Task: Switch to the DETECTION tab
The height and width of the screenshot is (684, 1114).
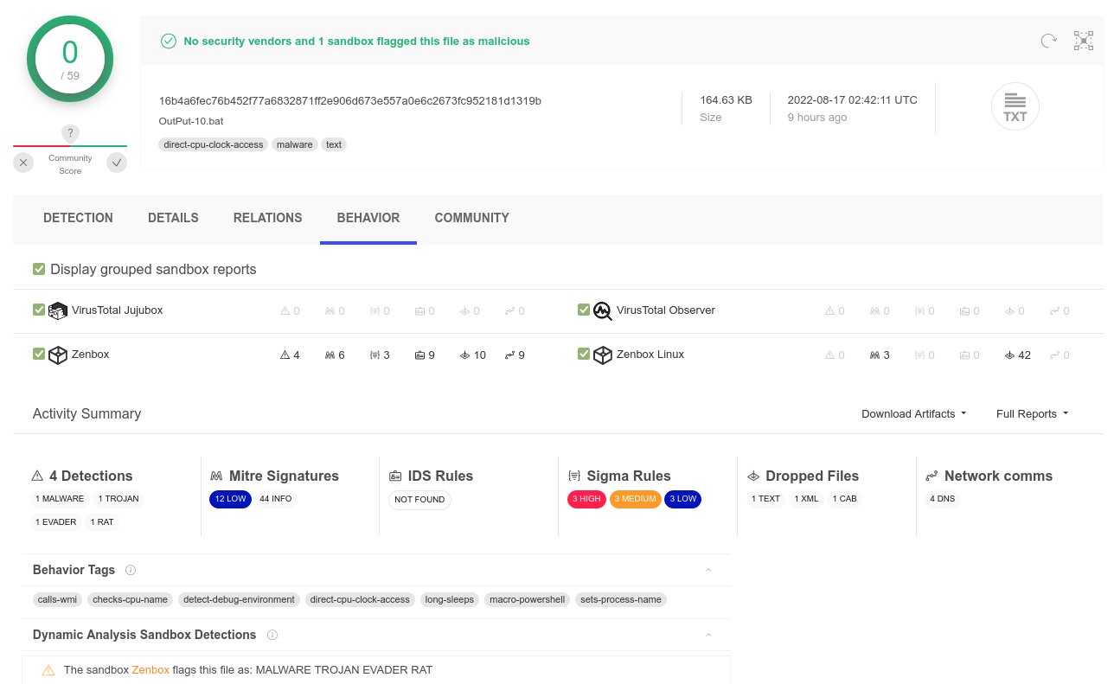Action: coord(78,218)
